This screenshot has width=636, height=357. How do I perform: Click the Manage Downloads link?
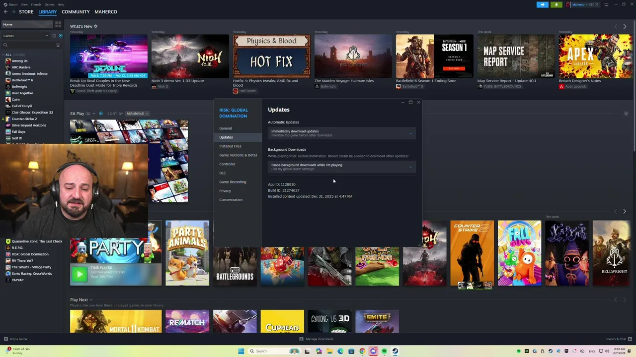pos(319,339)
